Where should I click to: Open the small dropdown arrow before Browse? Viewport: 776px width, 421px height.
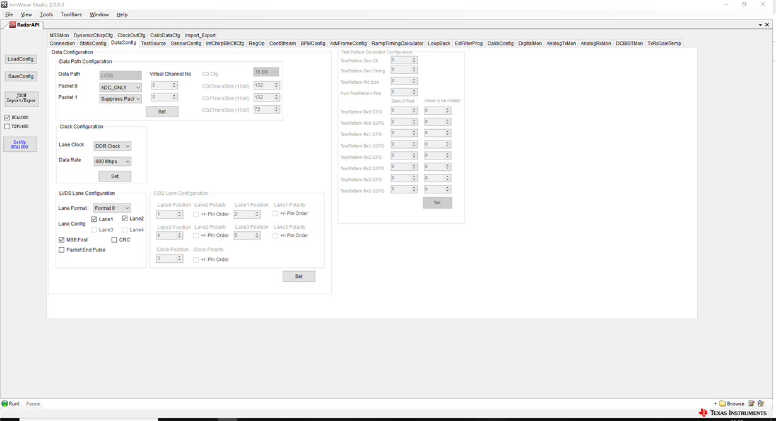tap(715, 404)
